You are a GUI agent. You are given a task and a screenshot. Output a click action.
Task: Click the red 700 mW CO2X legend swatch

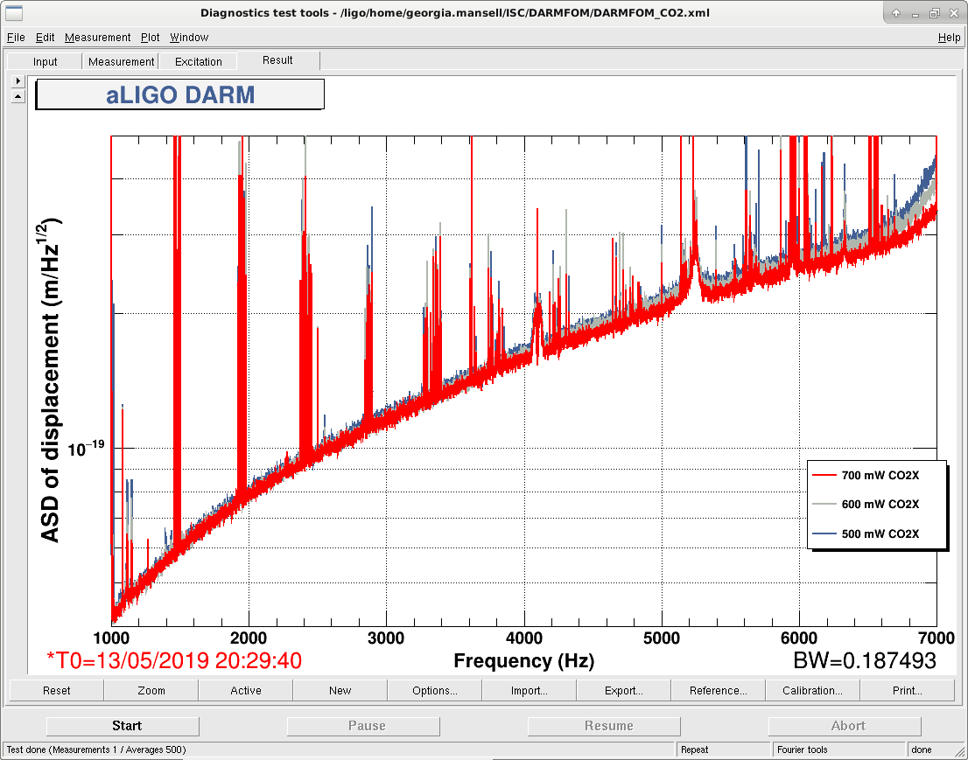824,475
